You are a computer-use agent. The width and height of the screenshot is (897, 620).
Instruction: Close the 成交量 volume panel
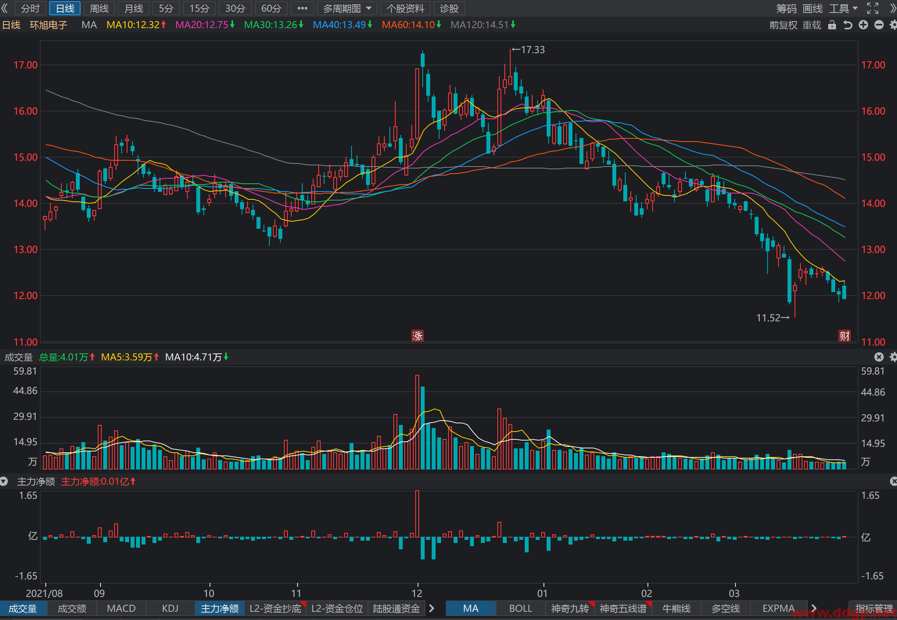click(x=879, y=357)
